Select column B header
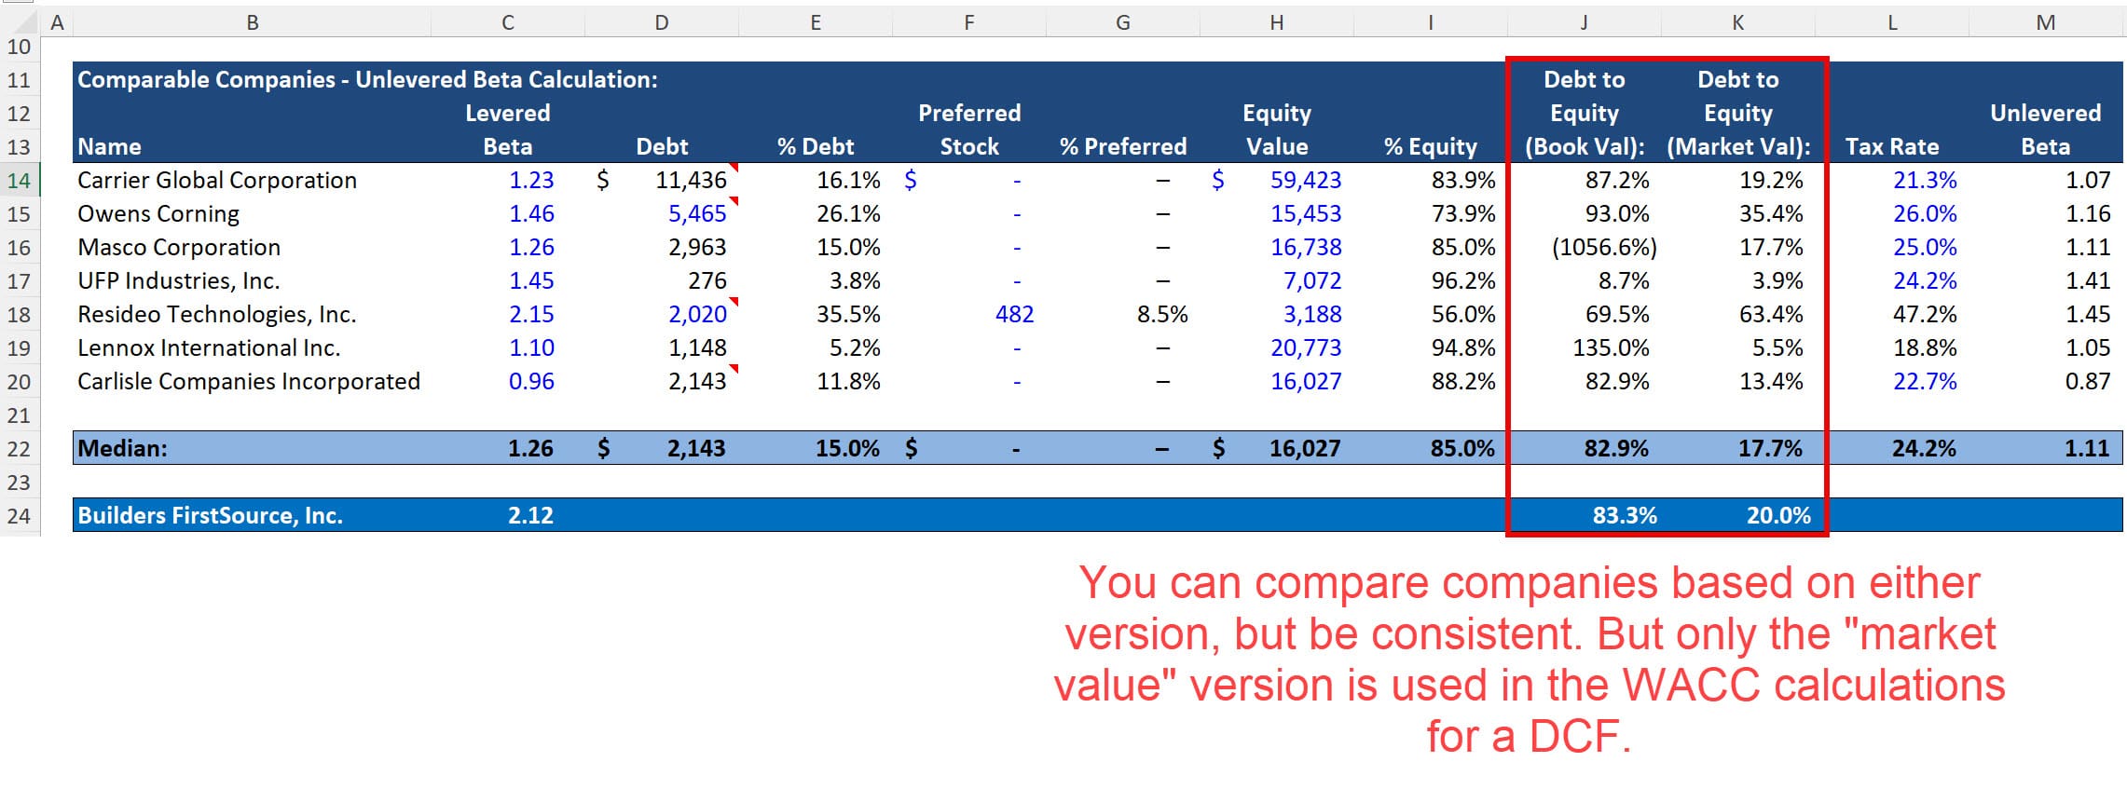The width and height of the screenshot is (2127, 789). coord(252,22)
